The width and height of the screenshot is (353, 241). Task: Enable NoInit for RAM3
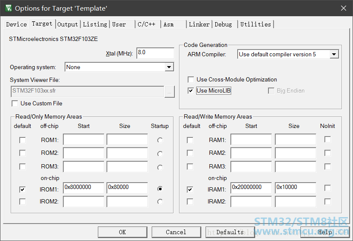click(x=327, y=167)
